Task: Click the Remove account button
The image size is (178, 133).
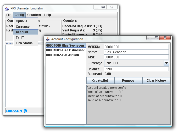Action: point(128,81)
